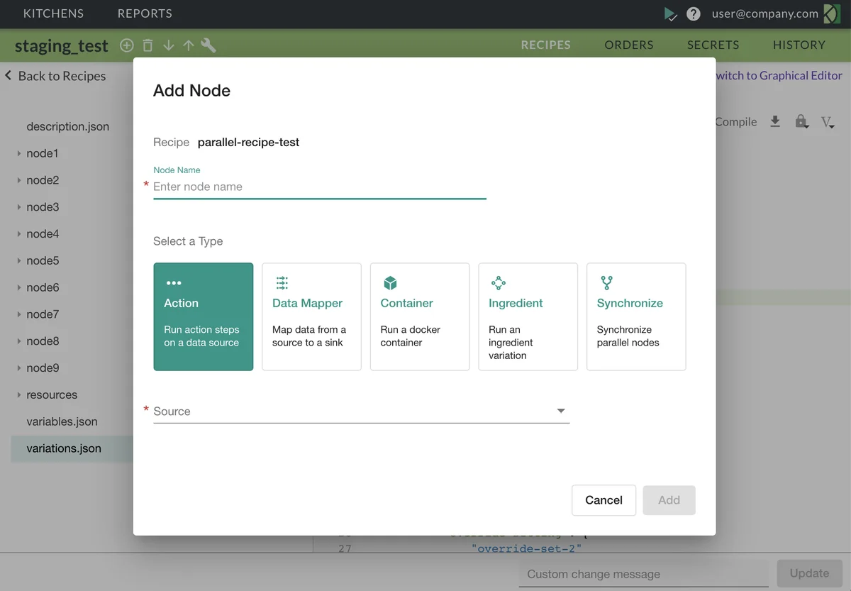Open the Source dropdown

coord(361,412)
